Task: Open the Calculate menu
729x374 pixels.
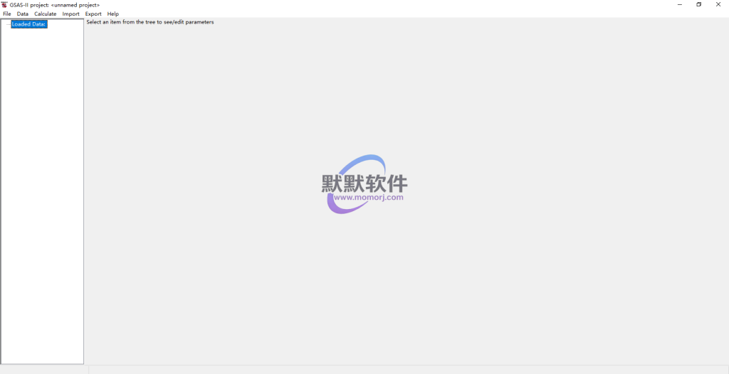Action: [x=45, y=14]
